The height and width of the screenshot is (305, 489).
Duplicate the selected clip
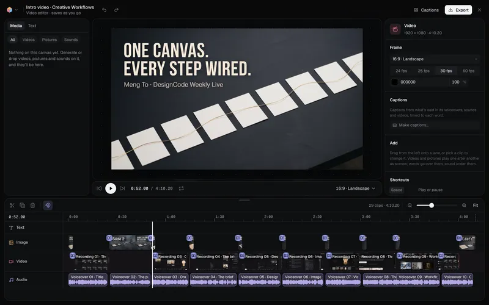pyautogui.click(x=23, y=206)
